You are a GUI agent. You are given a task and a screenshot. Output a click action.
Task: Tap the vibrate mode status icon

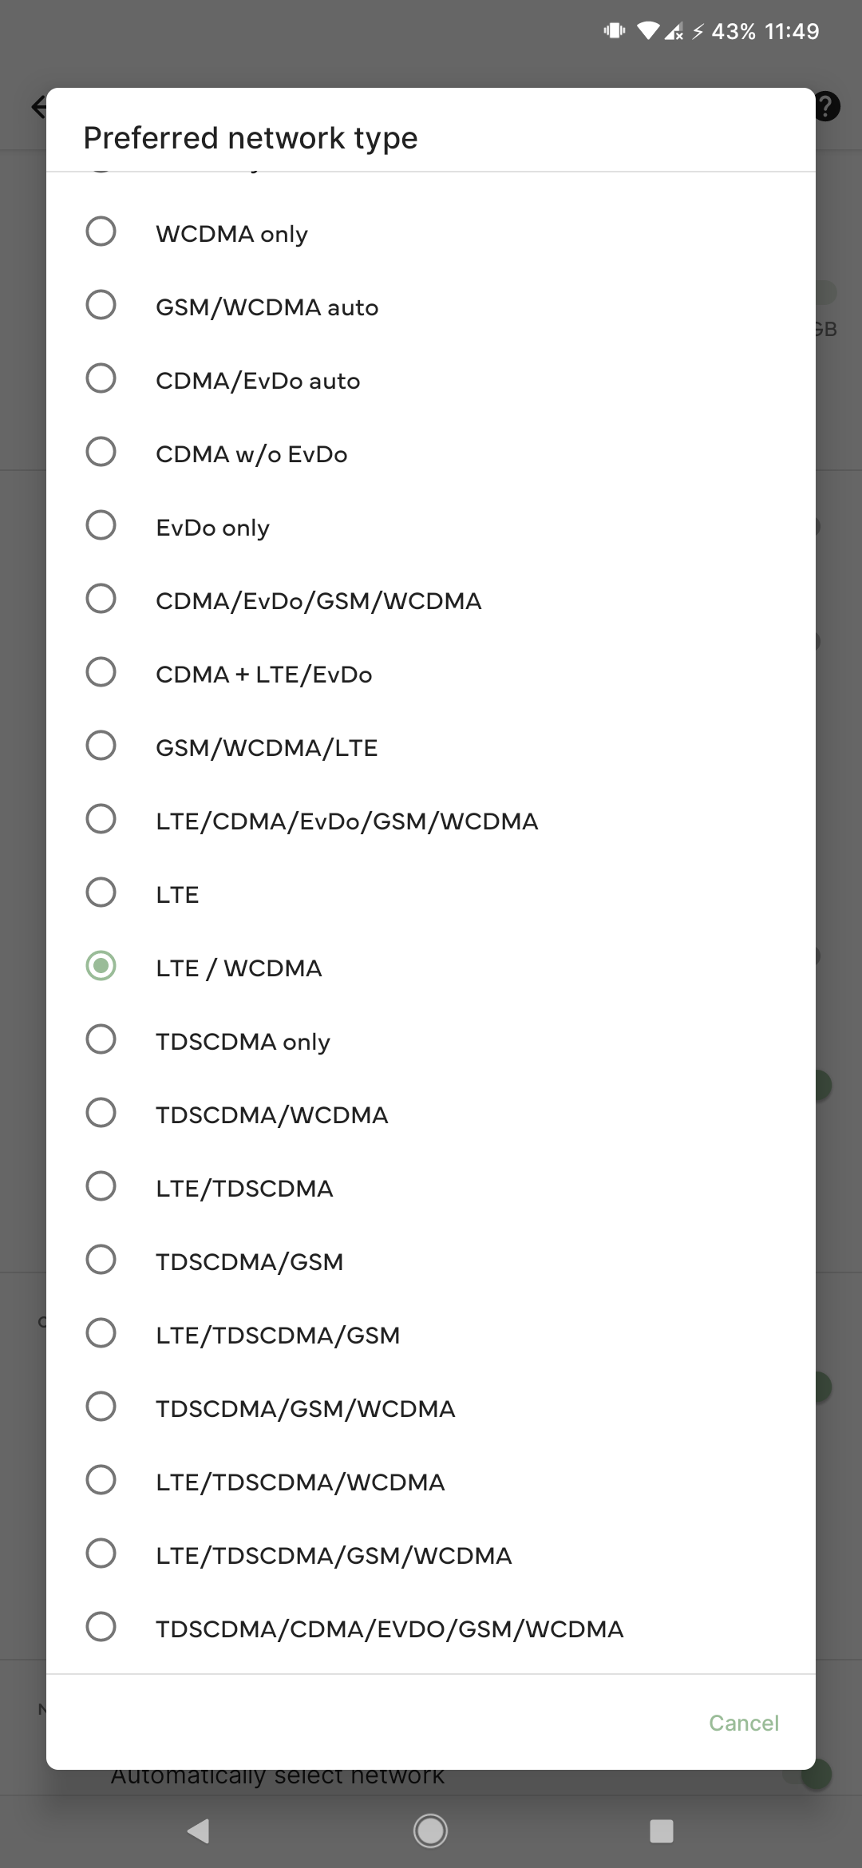[614, 31]
